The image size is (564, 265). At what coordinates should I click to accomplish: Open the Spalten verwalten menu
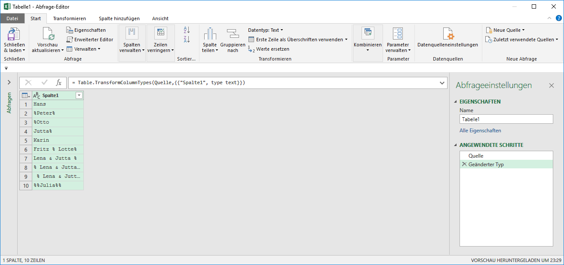click(132, 43)
